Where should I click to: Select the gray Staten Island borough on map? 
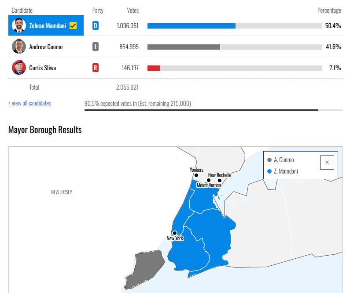pos(145,268)
